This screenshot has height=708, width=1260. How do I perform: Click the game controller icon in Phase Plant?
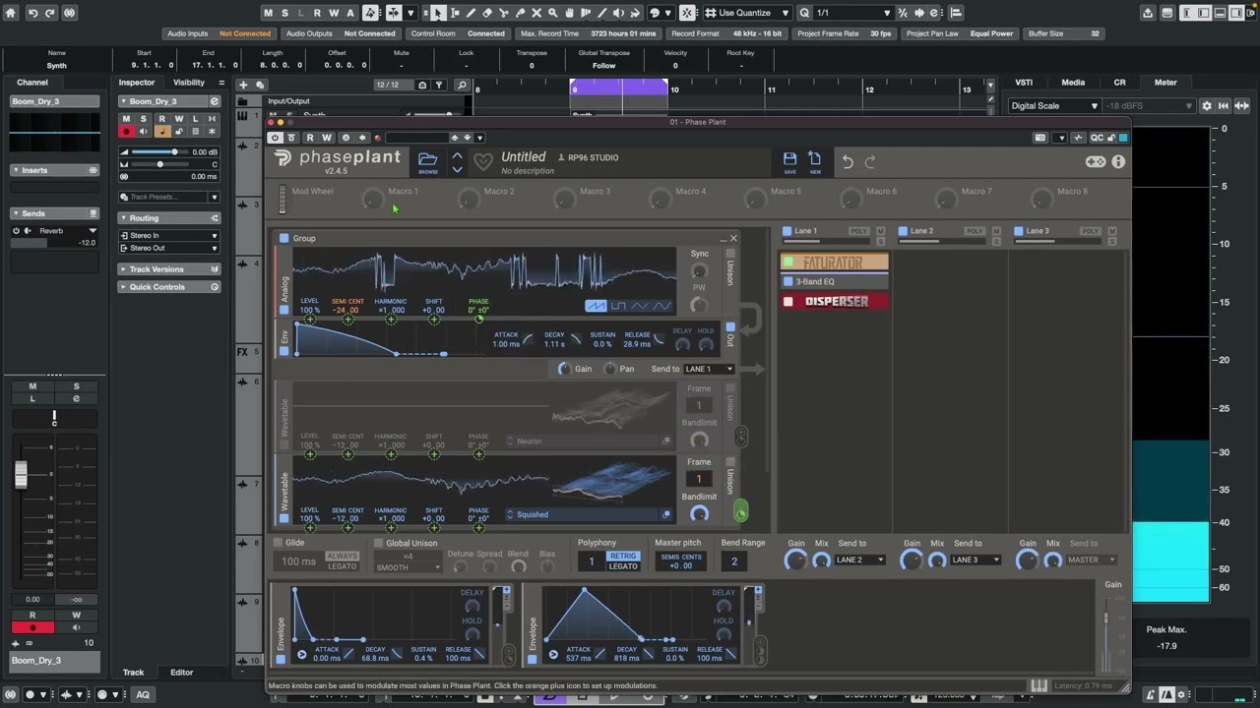1095,161
